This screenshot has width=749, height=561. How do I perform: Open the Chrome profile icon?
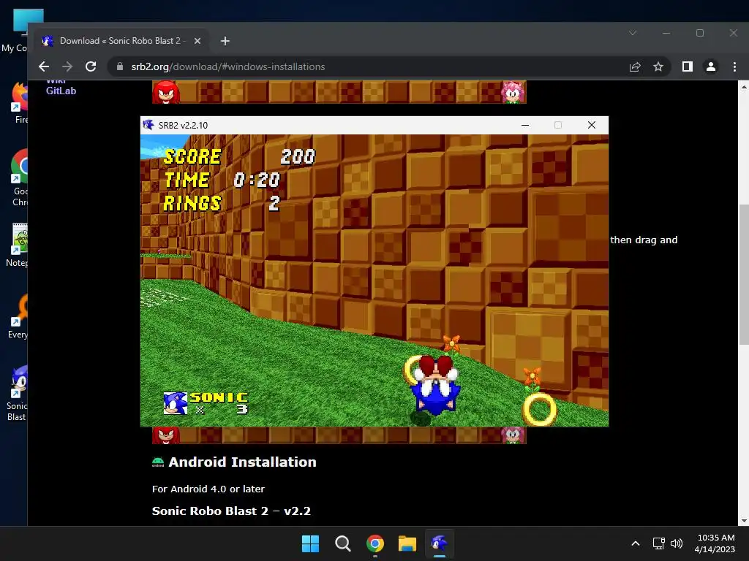(x=711, y=66)
